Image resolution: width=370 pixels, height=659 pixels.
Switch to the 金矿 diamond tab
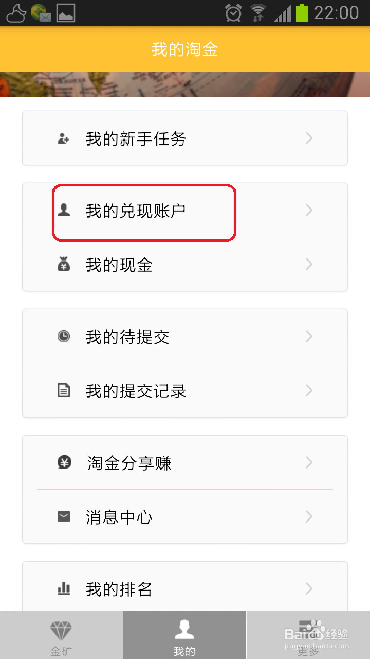[61, 635]
